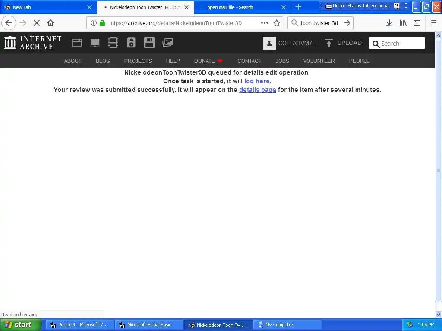
Task: Open the Downloads arrow icon
Action: click(x=389, y=23)
